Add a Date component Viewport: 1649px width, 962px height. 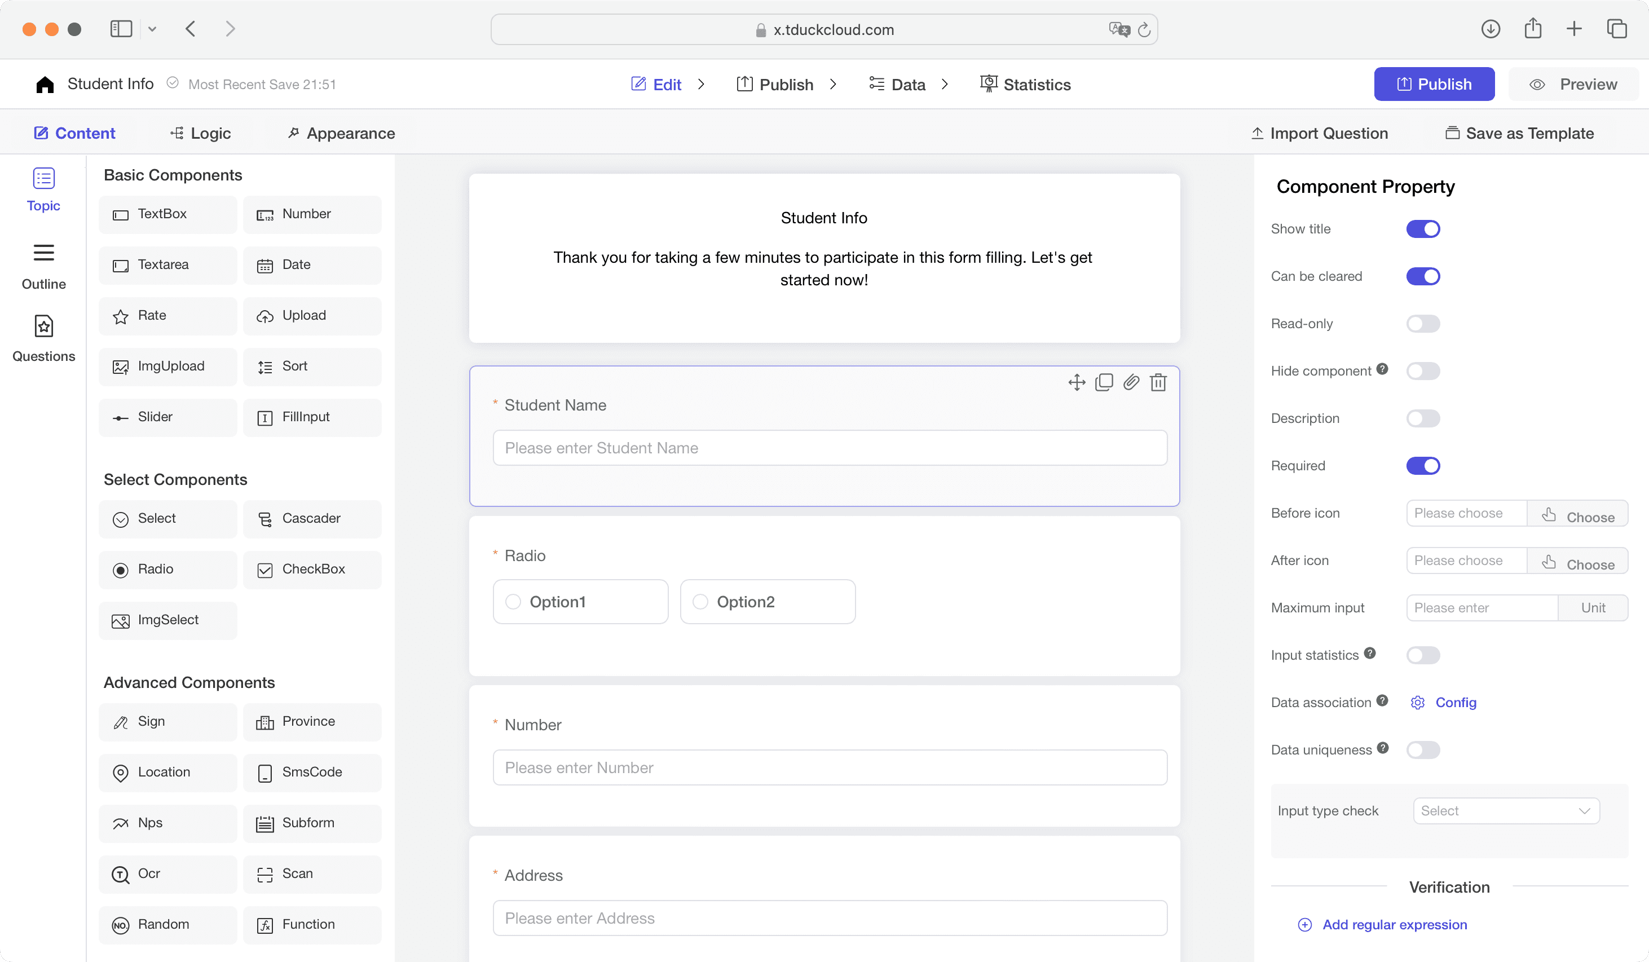(312, 265)
